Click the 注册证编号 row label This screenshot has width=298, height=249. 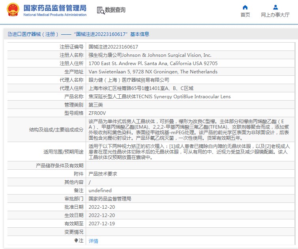click(x=71, y=47)
